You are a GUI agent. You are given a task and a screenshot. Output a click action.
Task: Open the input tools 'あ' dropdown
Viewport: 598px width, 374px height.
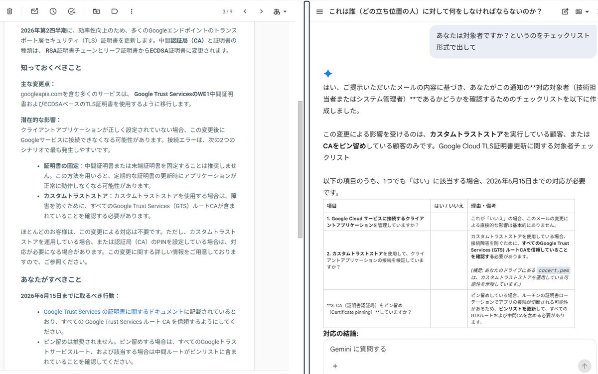click(280, 11)
